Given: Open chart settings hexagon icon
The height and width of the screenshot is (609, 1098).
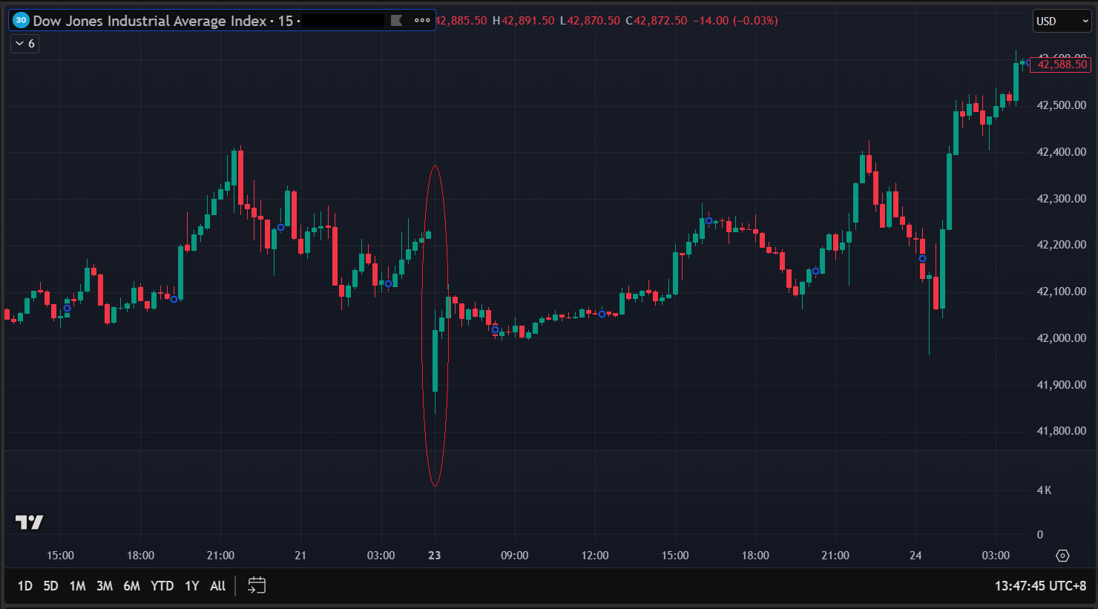Looking at the screenshot, I should click(1062, 556).
